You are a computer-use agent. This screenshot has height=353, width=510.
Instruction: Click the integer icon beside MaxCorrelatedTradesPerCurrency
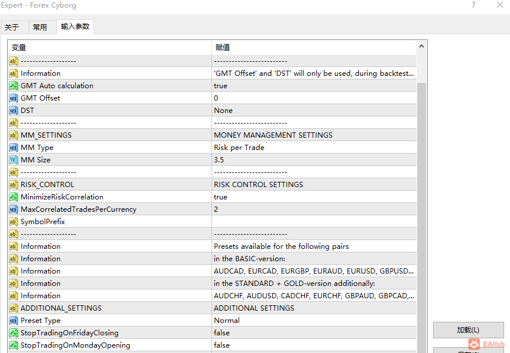(14, 209)
